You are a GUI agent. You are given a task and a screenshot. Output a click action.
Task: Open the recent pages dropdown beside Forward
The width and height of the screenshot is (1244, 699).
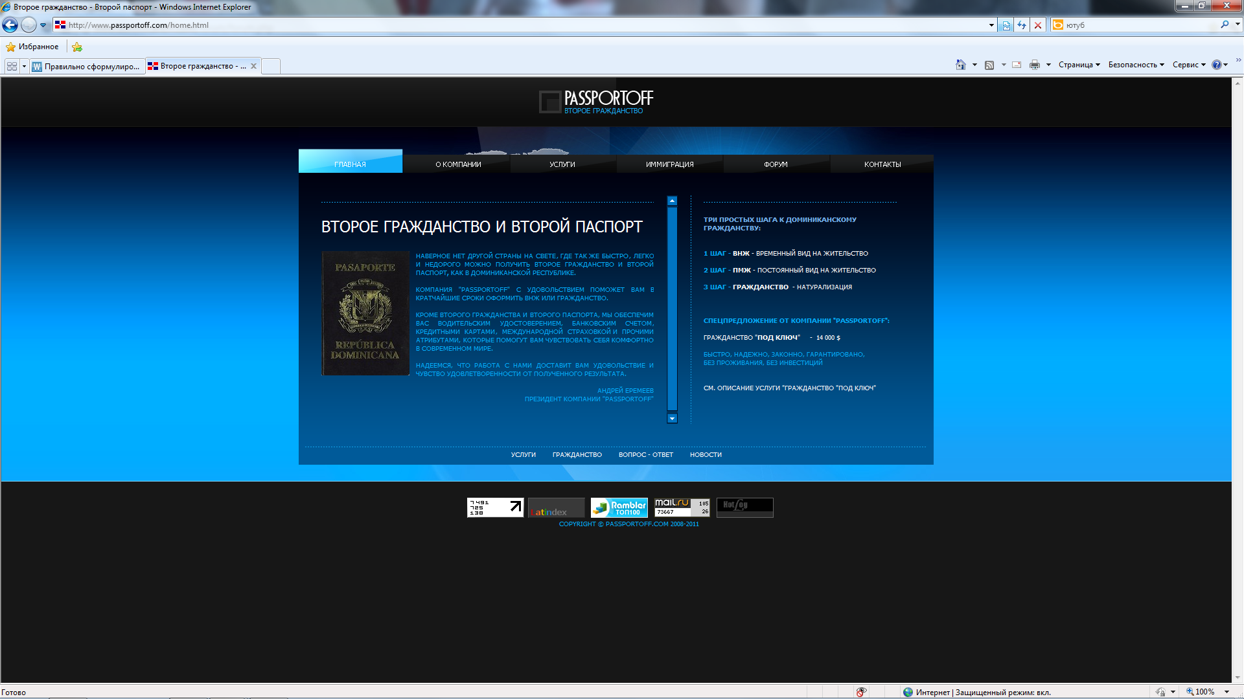43,25
